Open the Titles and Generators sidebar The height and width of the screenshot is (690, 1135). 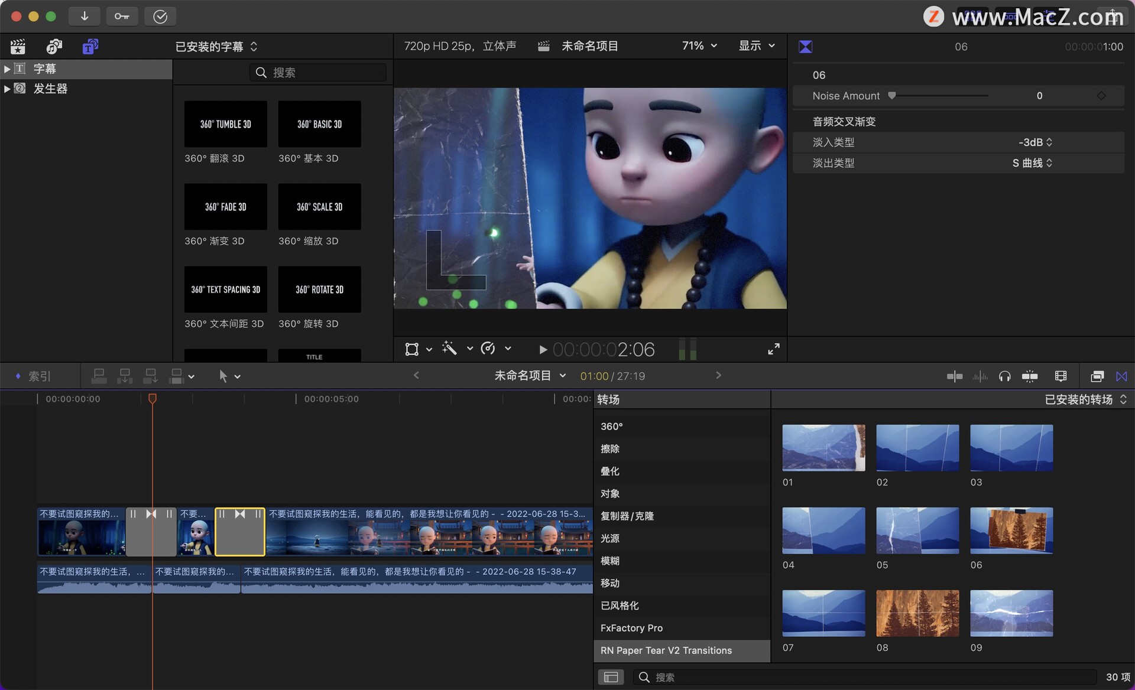click(90, 46)
